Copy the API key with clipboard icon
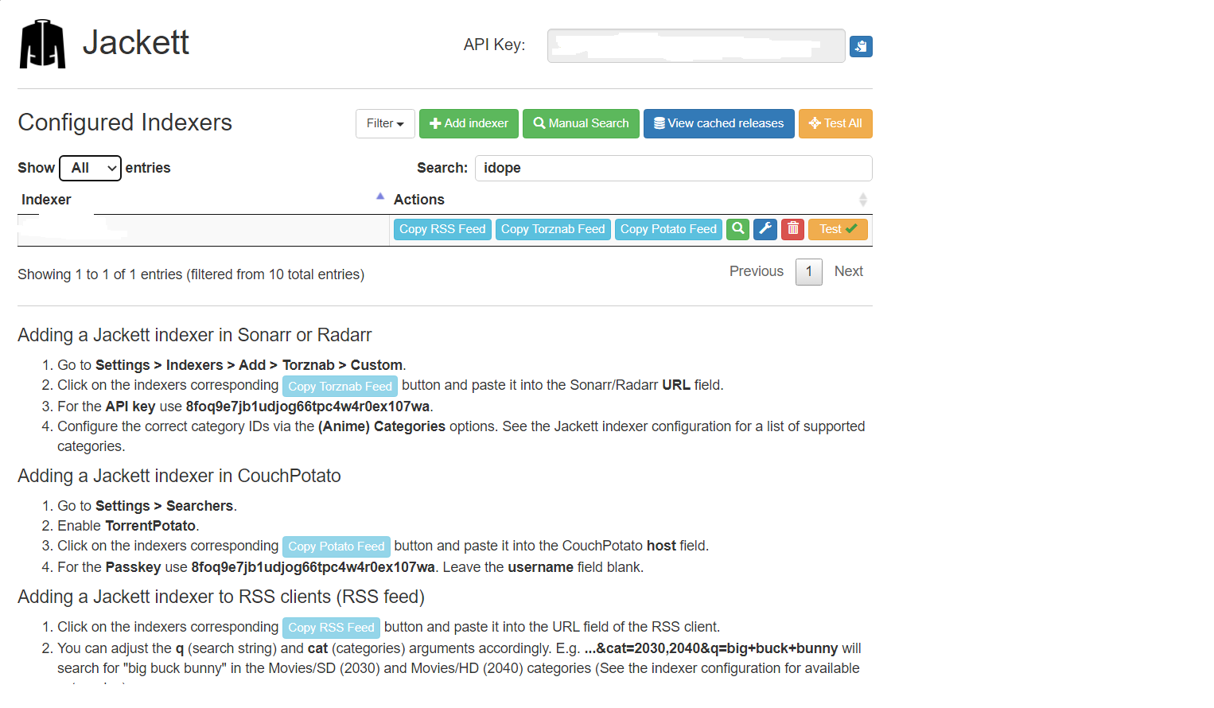1214x708 pixels. pyautogui.click(x=860, y=47)
